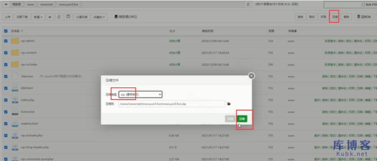This screenshot has width=377, height=161.
Task: Toggle the select-all checkbox in header
Action: (x=6, y=31)
